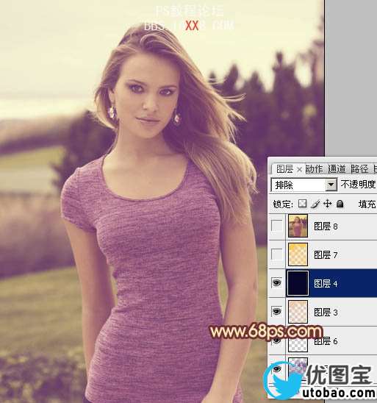Select the 图层 3 layer row

click(x=323, y=312)
